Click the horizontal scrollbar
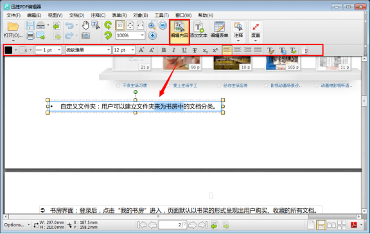This screenshot has height=234, width=370. tap(182, 216)
